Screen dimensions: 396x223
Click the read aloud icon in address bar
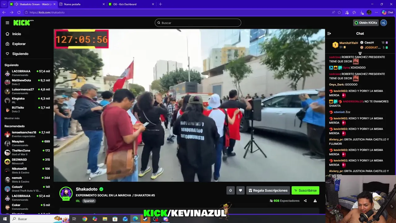(333, 12)
